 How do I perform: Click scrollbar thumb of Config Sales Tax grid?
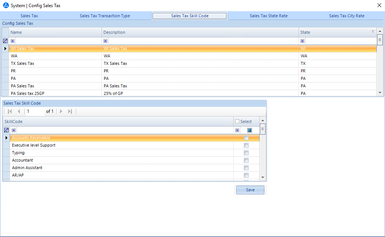(380, 40)
